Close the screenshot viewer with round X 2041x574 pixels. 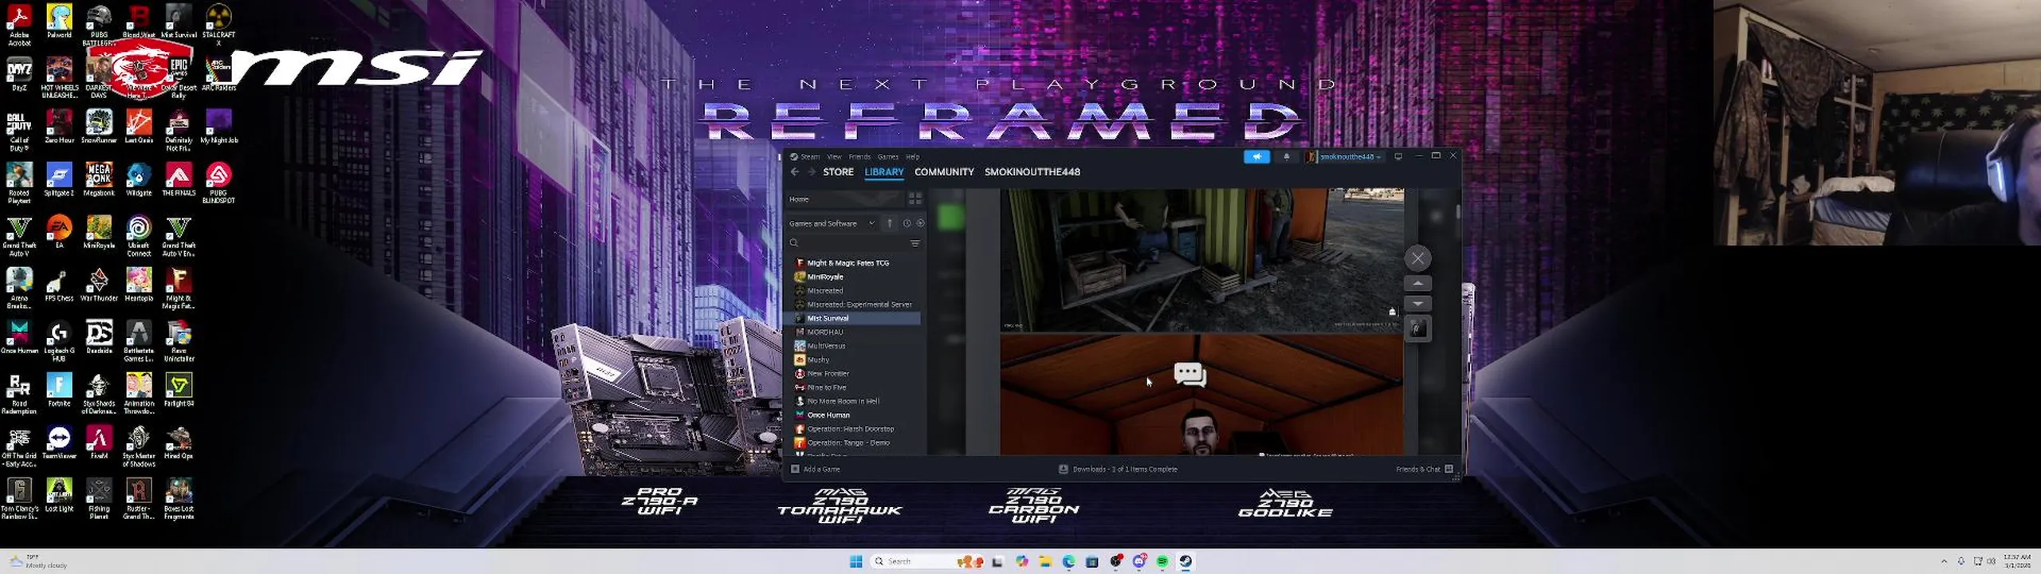point(1418,258)
